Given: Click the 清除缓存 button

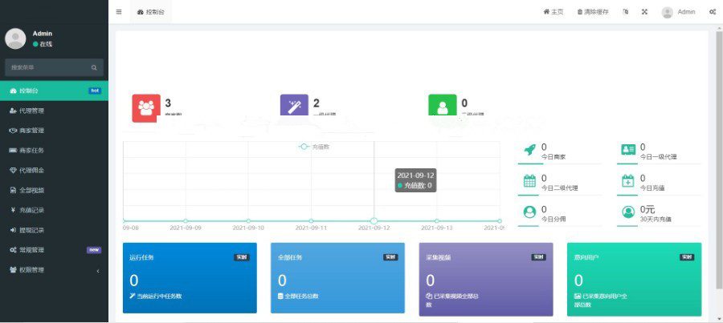Looking at the screenshot, I should [593, 12].
